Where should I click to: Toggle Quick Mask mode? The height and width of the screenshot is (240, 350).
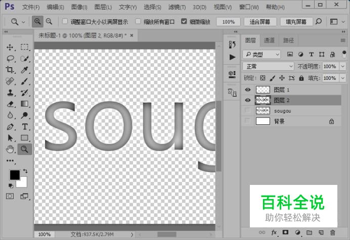pos(10,196)
